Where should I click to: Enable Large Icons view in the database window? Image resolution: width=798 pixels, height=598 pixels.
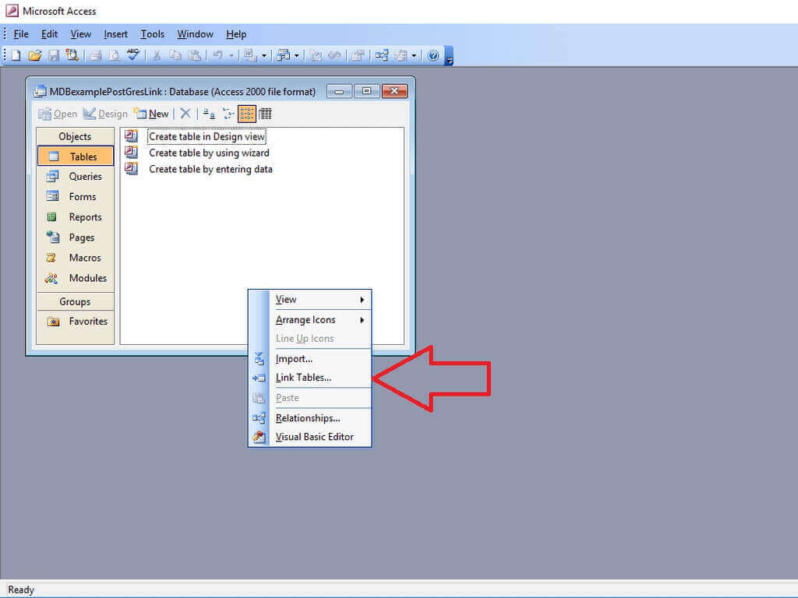[x=209, y=114]
